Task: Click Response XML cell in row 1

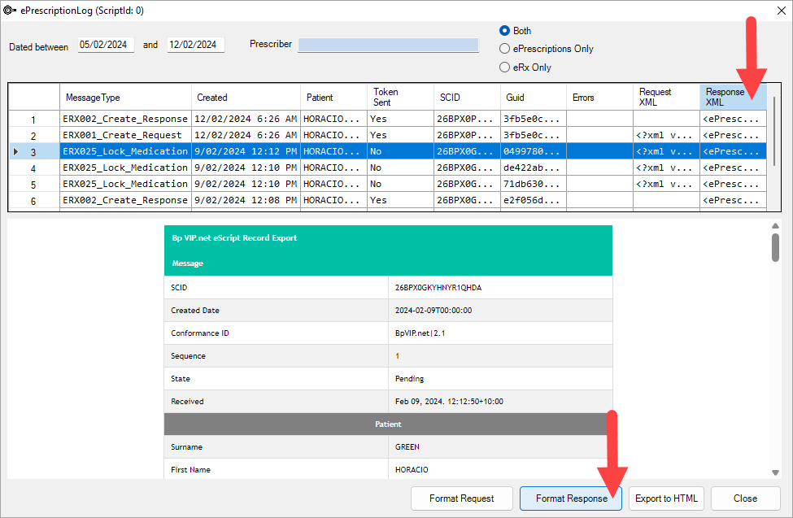Action: point(733,120)
